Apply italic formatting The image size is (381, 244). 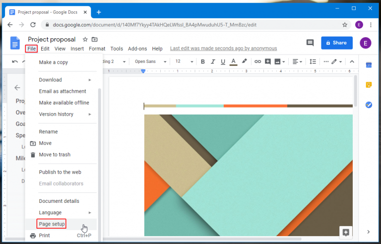coord(213,61)
